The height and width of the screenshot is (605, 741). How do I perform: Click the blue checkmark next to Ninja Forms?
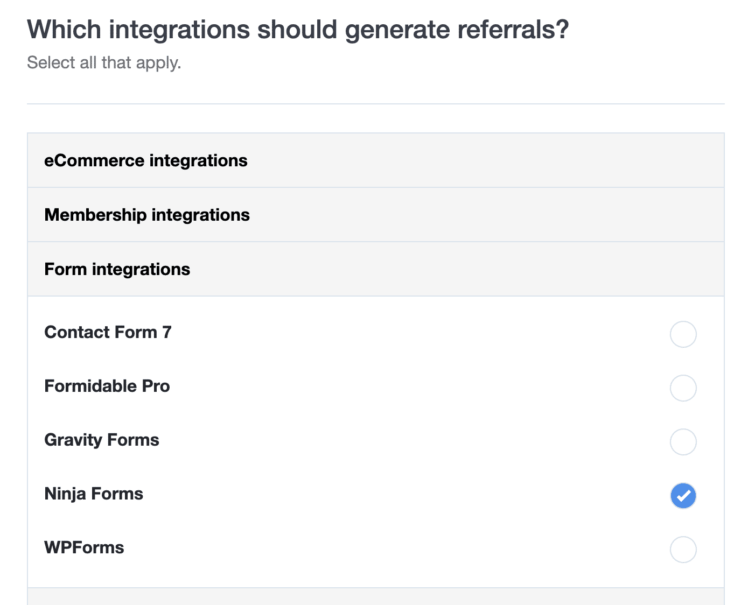683,496
